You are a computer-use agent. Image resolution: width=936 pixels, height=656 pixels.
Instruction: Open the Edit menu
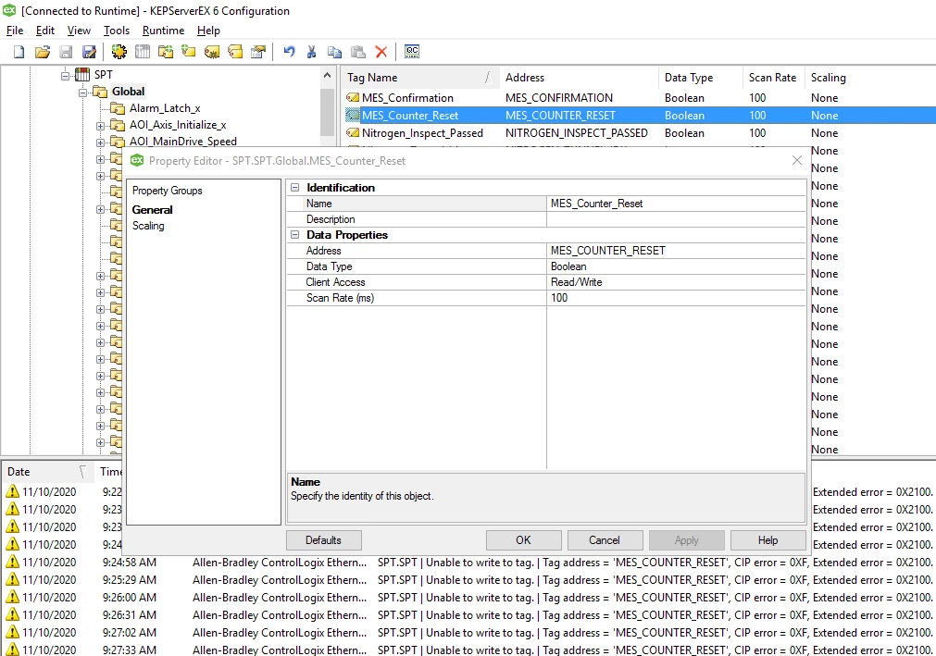click(x=44, y=31)
